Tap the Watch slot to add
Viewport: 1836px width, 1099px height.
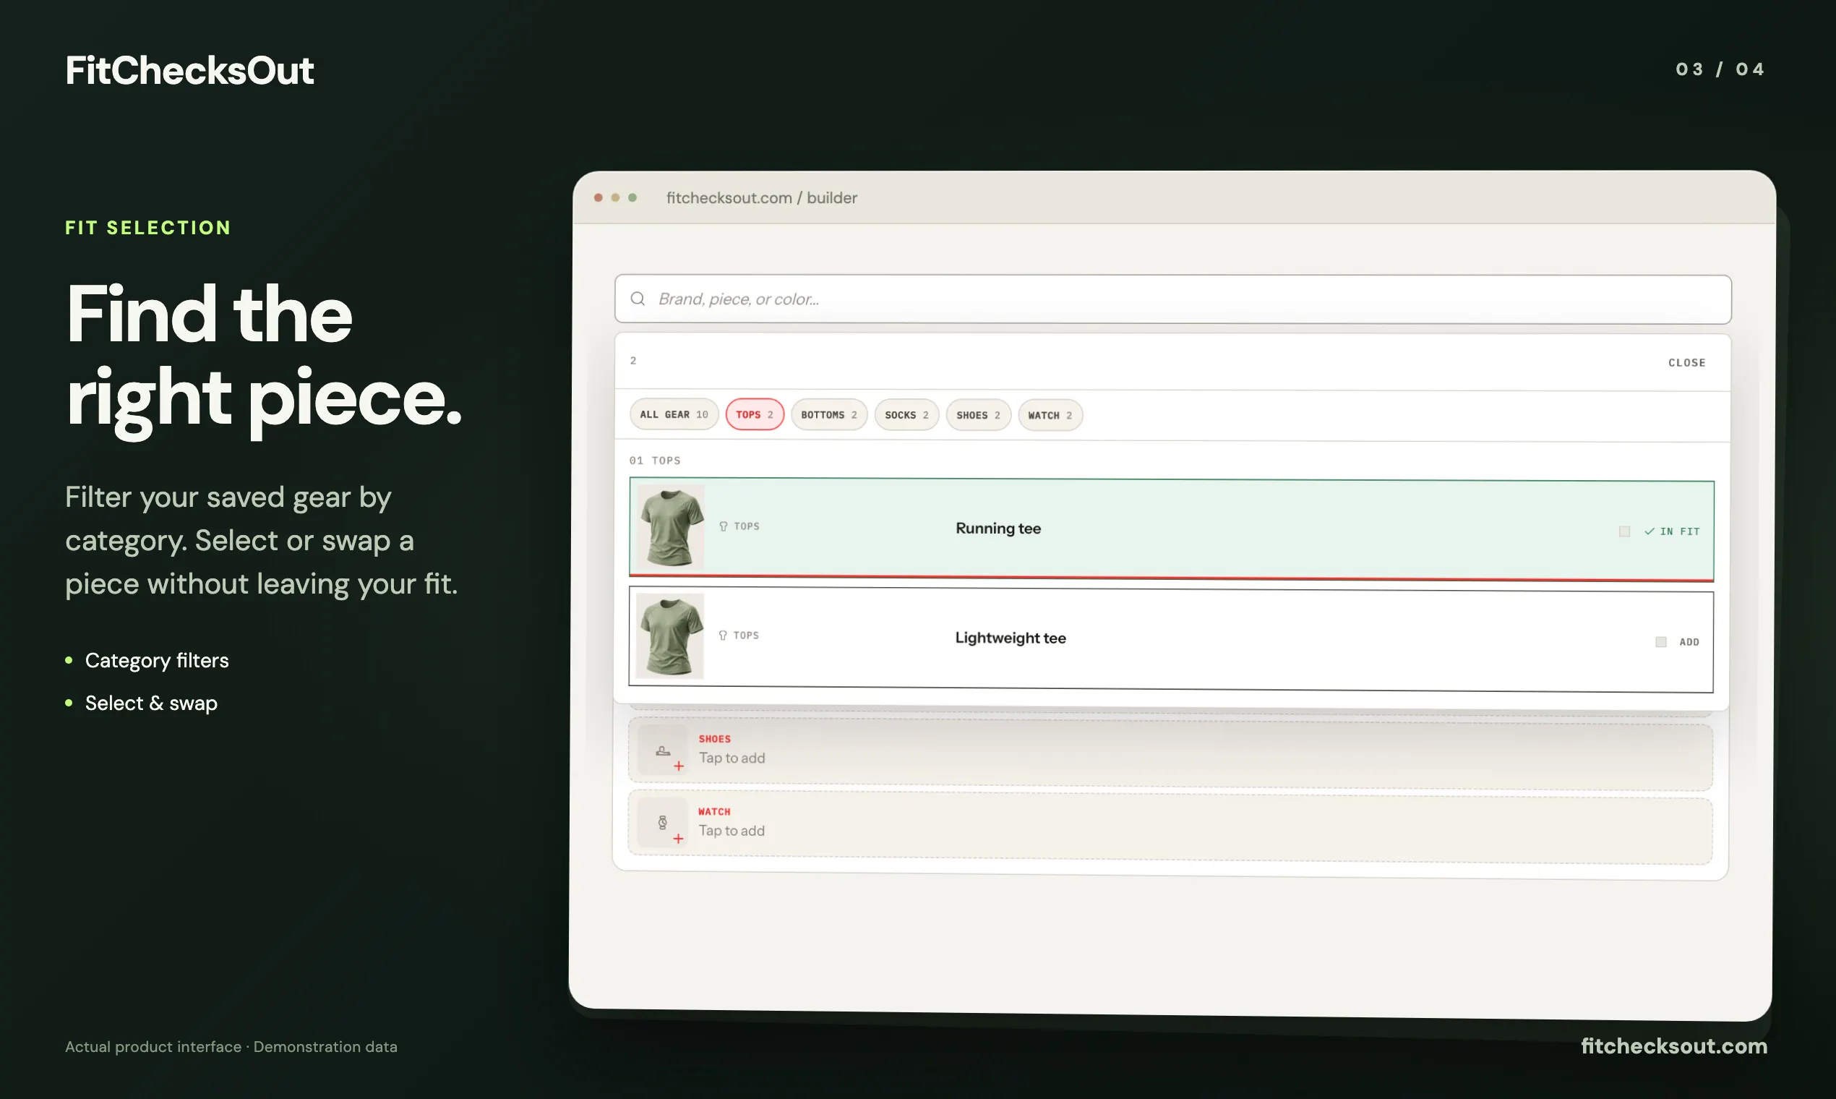pyautogui.click(x=1170, y=826)
